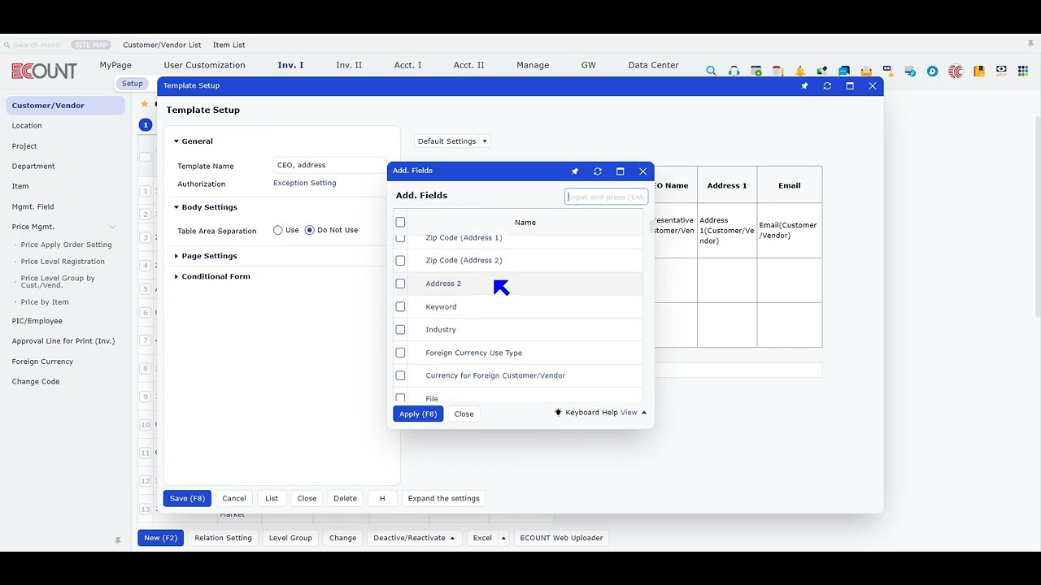Open the mail inbox icon
Screen dimensions: 1041x585
[866, 71]
